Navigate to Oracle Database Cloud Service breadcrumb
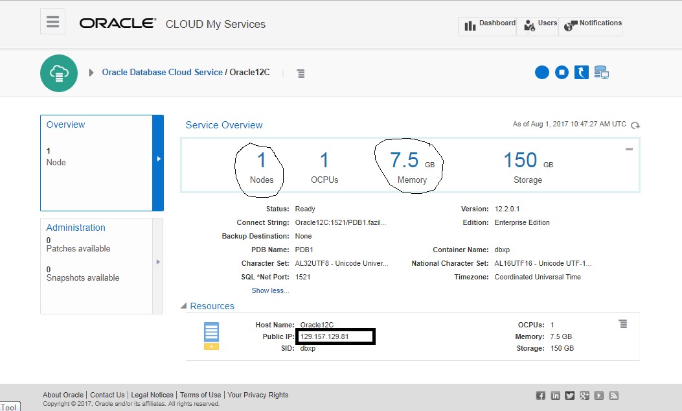This screenshot has height=411, width=682. click(x=162, y=73)
